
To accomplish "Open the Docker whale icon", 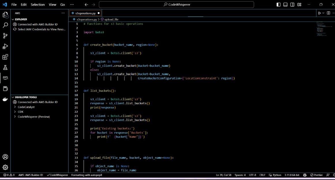I will (5, 99).
